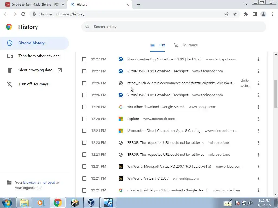278x208 pixels.
Task: Open a new tab with plus button
Action: point(138,5)
